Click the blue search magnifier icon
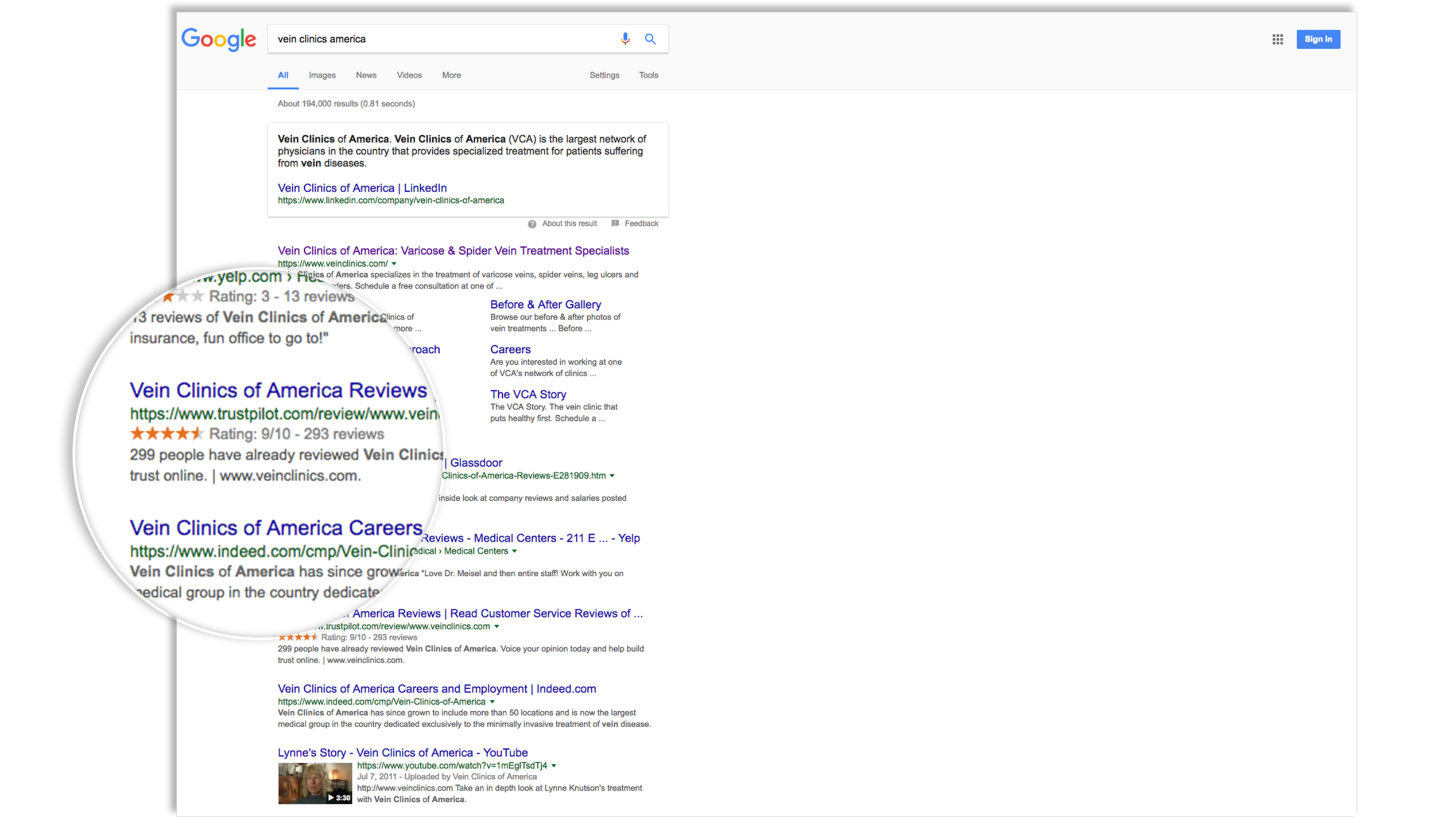 click(x=650, y=39)
